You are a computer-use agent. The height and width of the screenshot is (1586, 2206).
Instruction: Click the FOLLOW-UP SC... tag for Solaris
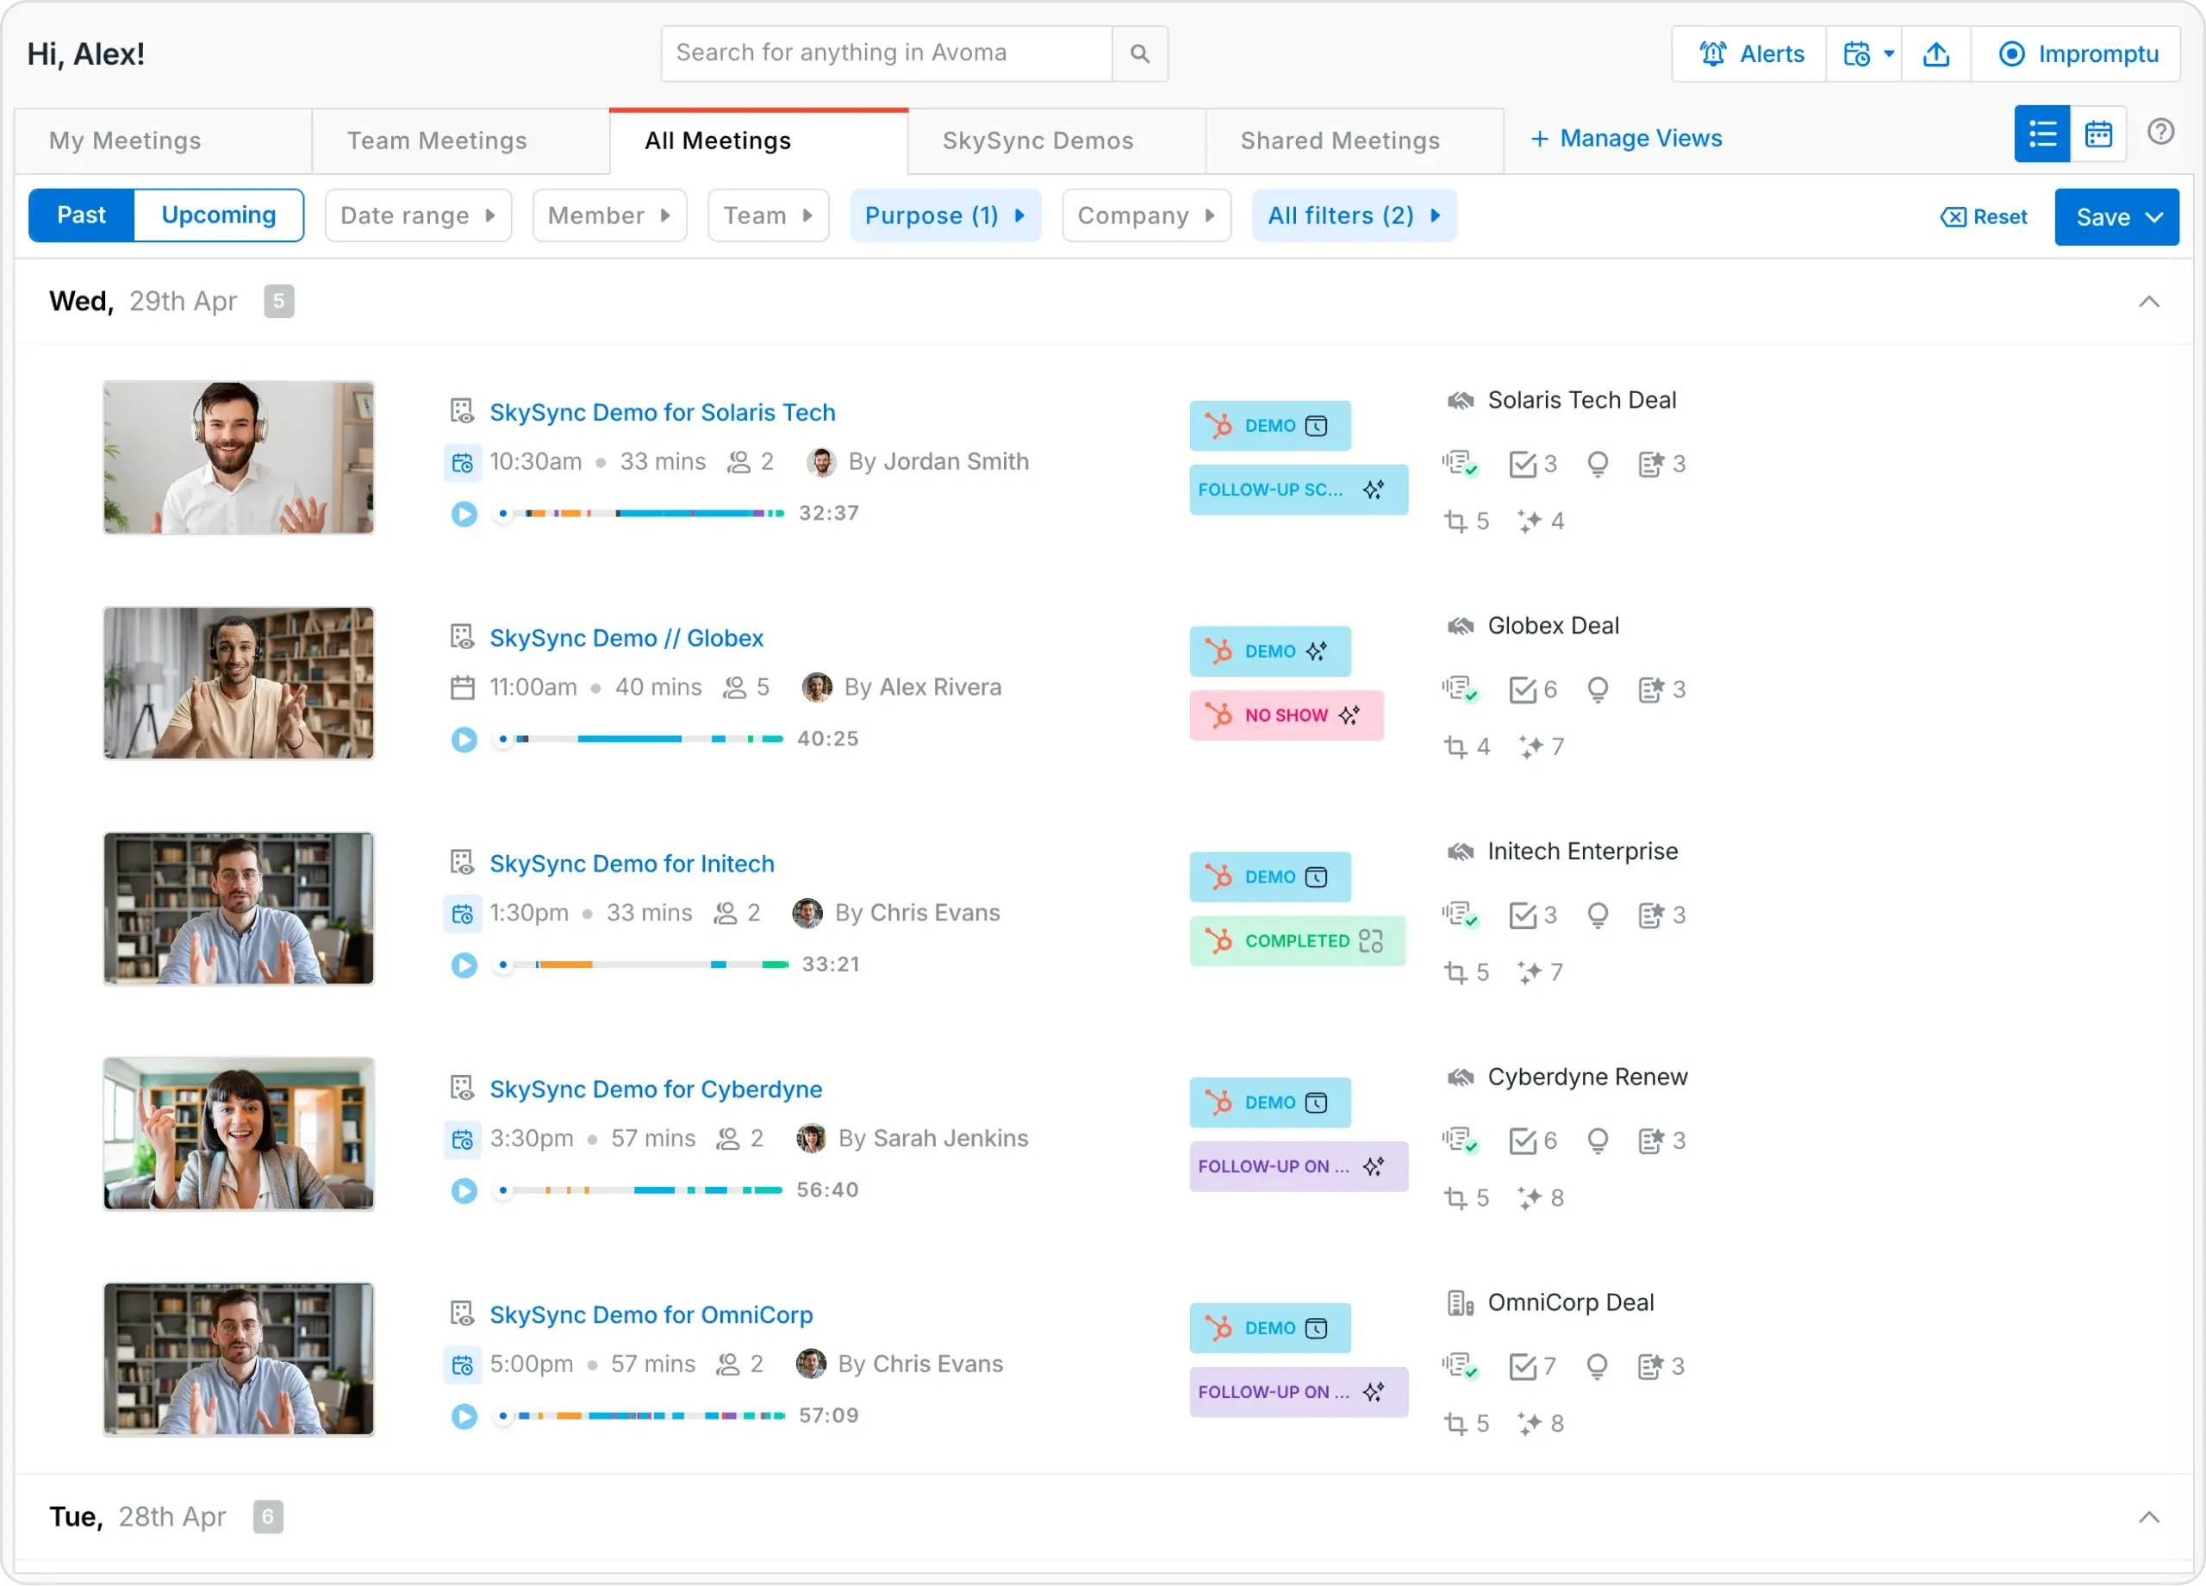[x=1299, y=490]
